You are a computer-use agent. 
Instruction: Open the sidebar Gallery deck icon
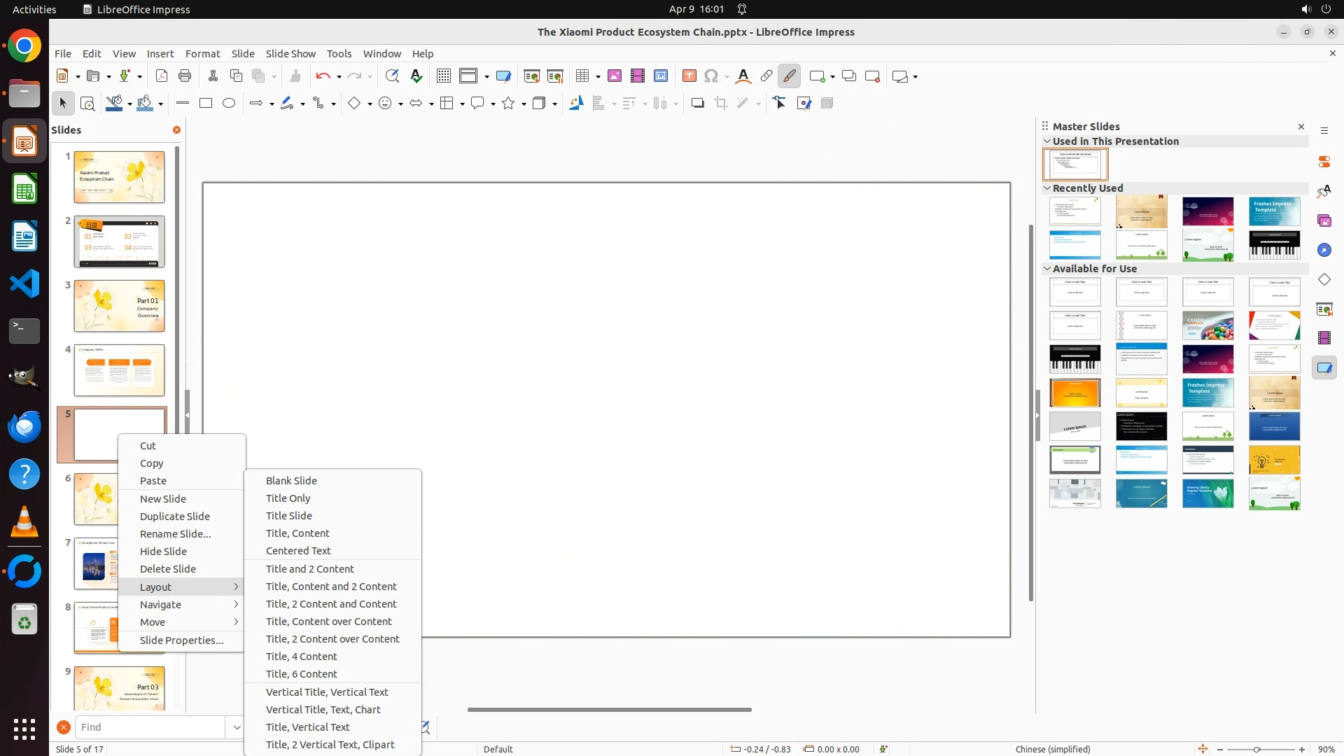[1324, 220]
